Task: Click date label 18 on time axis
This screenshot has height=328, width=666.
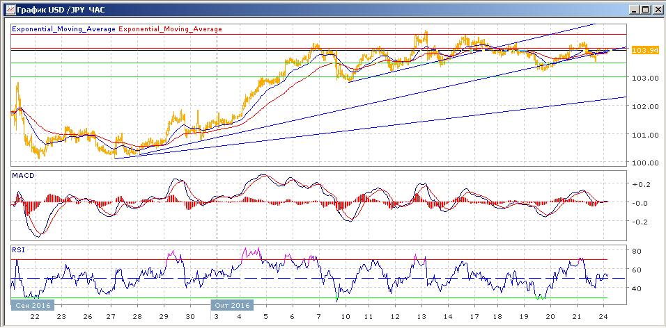Action: 498,317
